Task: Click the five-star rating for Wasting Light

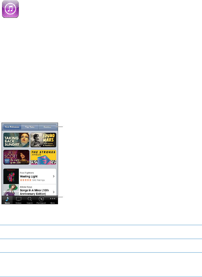Action: (x=26, y=180)
